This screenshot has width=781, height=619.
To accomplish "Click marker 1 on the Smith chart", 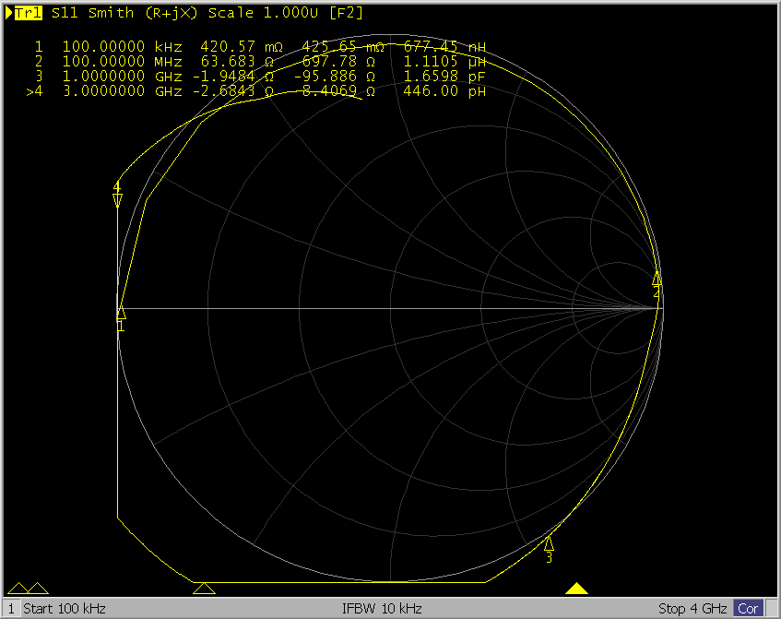I will pos(121,315).
